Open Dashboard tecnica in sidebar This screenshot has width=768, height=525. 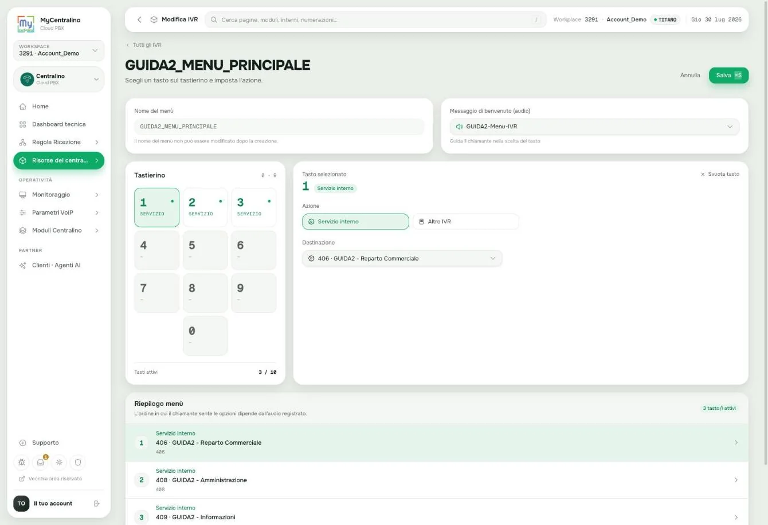tap(58, 124)
